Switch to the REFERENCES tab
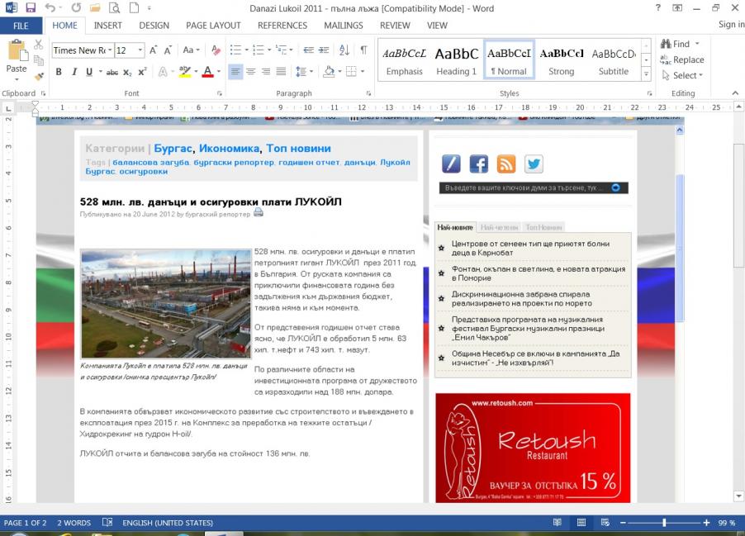The height and width of the screenshot is (536, 745). tap(282, 26)
